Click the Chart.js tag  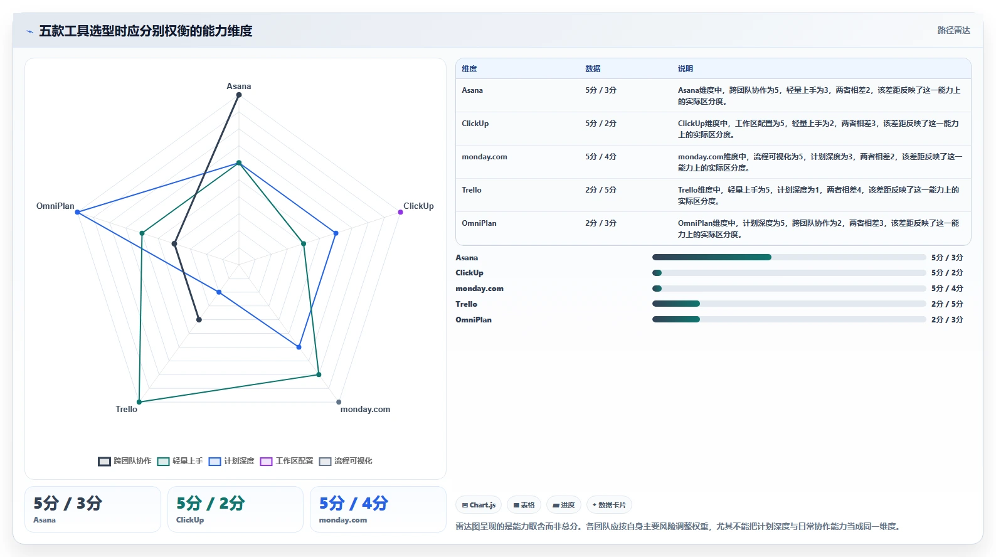(479, 505)
